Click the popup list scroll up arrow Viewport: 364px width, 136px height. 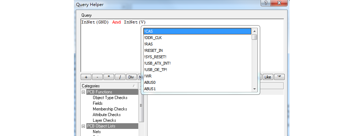click(255, 31)
